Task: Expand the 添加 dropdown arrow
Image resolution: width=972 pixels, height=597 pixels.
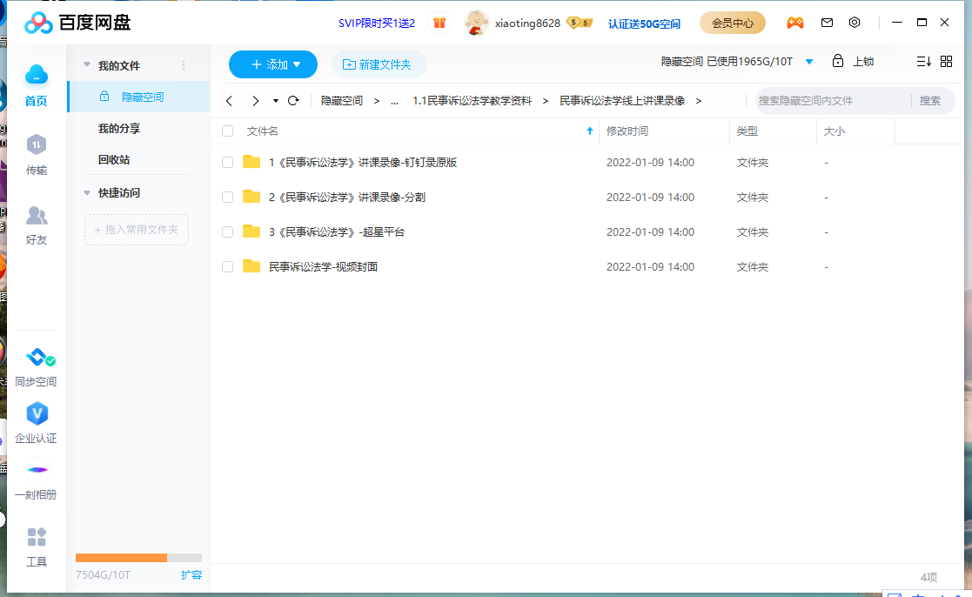Action: coord(297,64)
